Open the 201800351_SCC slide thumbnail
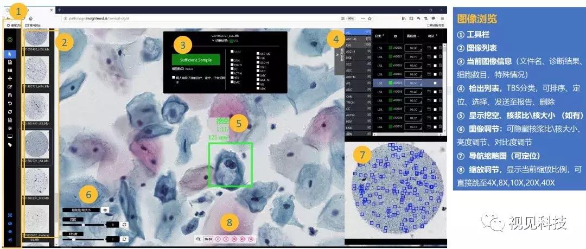The height and width of the screenshot is (249, 586). [x=36, y=183]
